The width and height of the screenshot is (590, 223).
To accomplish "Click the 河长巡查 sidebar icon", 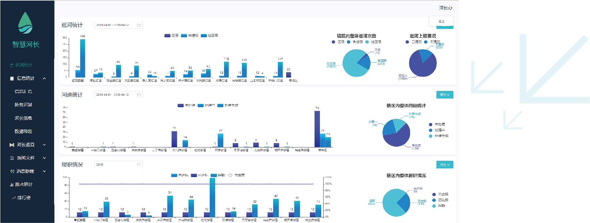I will tap(12, 145).
